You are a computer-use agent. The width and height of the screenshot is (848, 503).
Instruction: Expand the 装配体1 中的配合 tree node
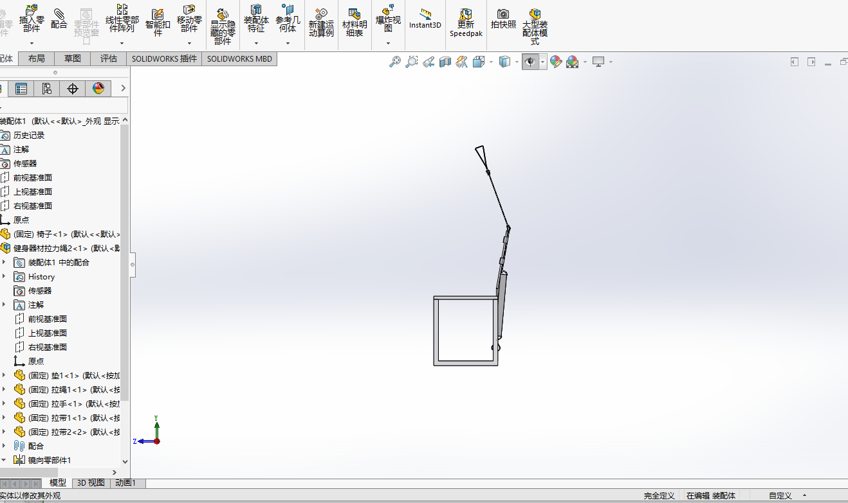pos(4,263)
